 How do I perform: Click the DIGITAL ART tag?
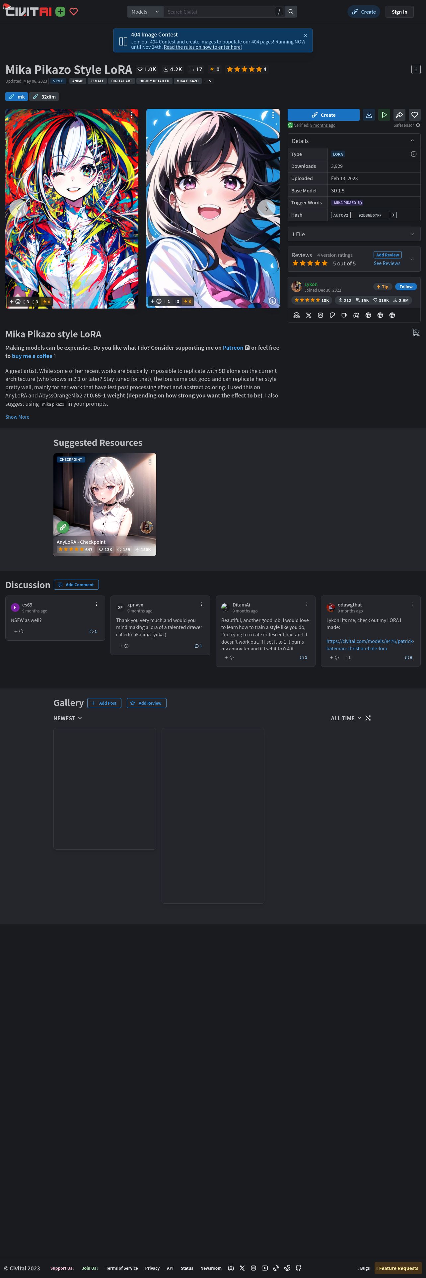click(x=121, y=81)
